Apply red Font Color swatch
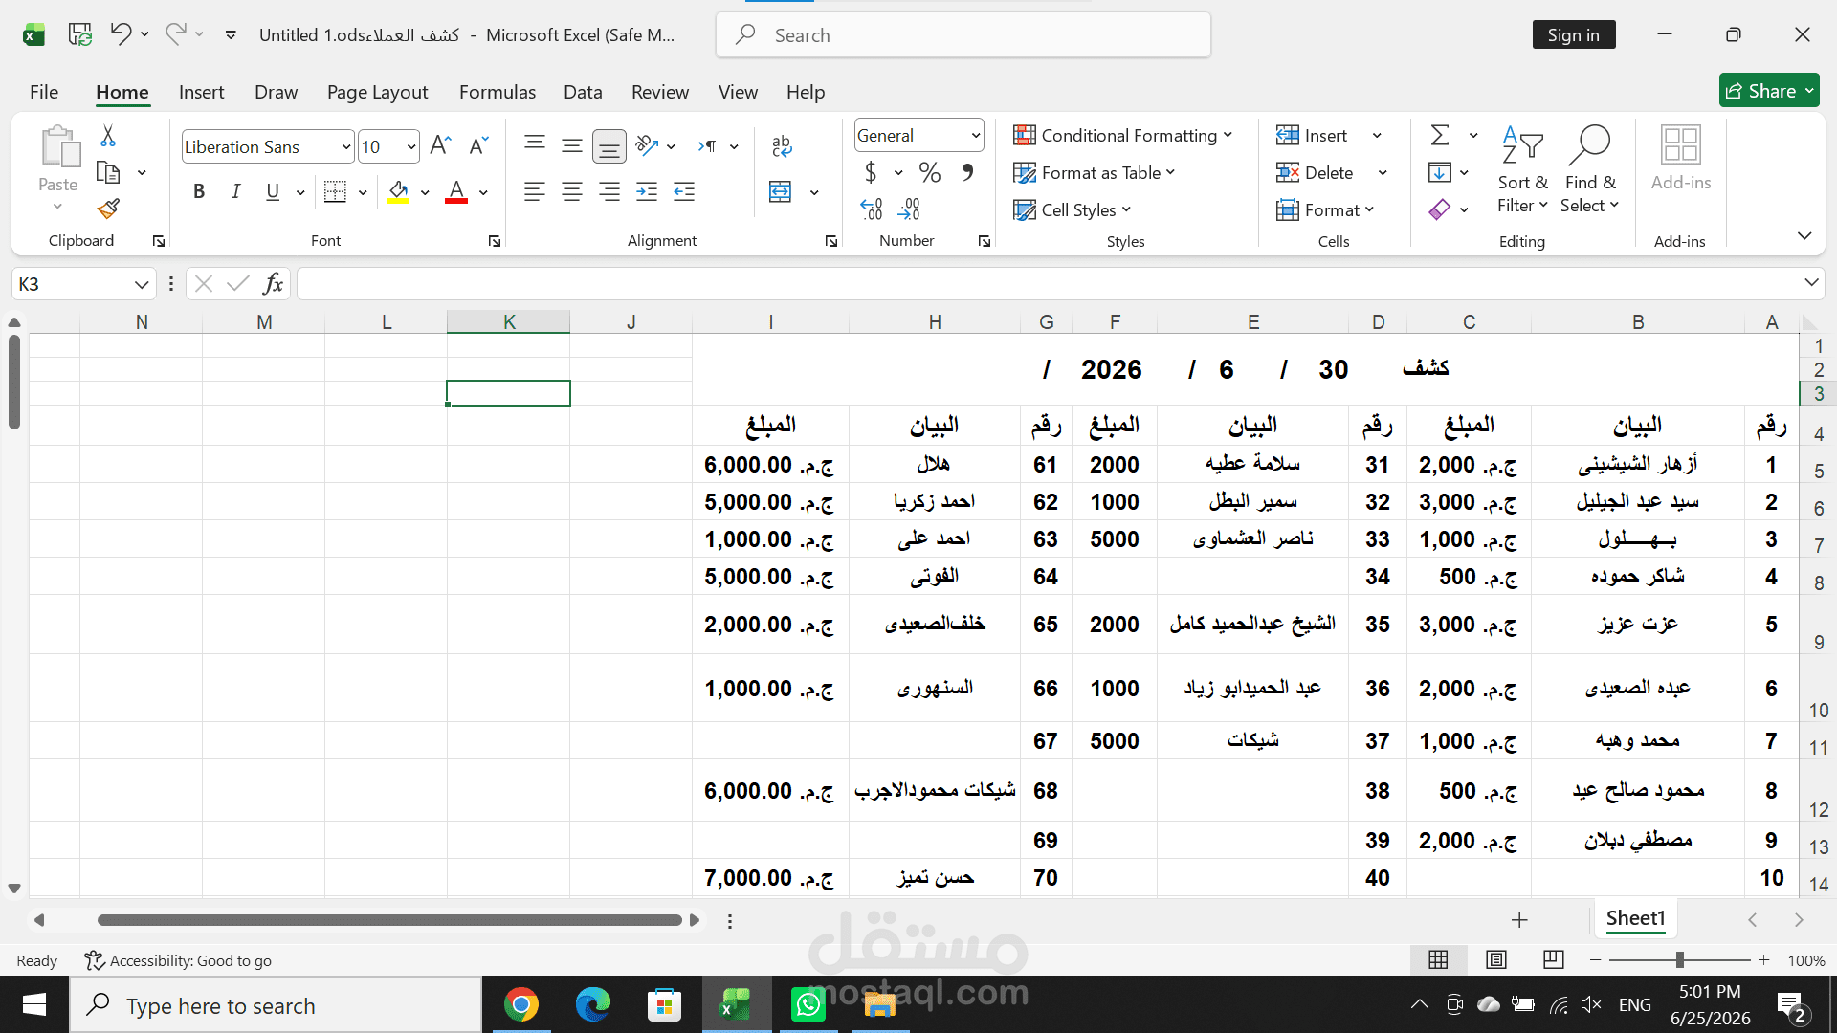The image size is (1837, 1033). pos(456,192)
